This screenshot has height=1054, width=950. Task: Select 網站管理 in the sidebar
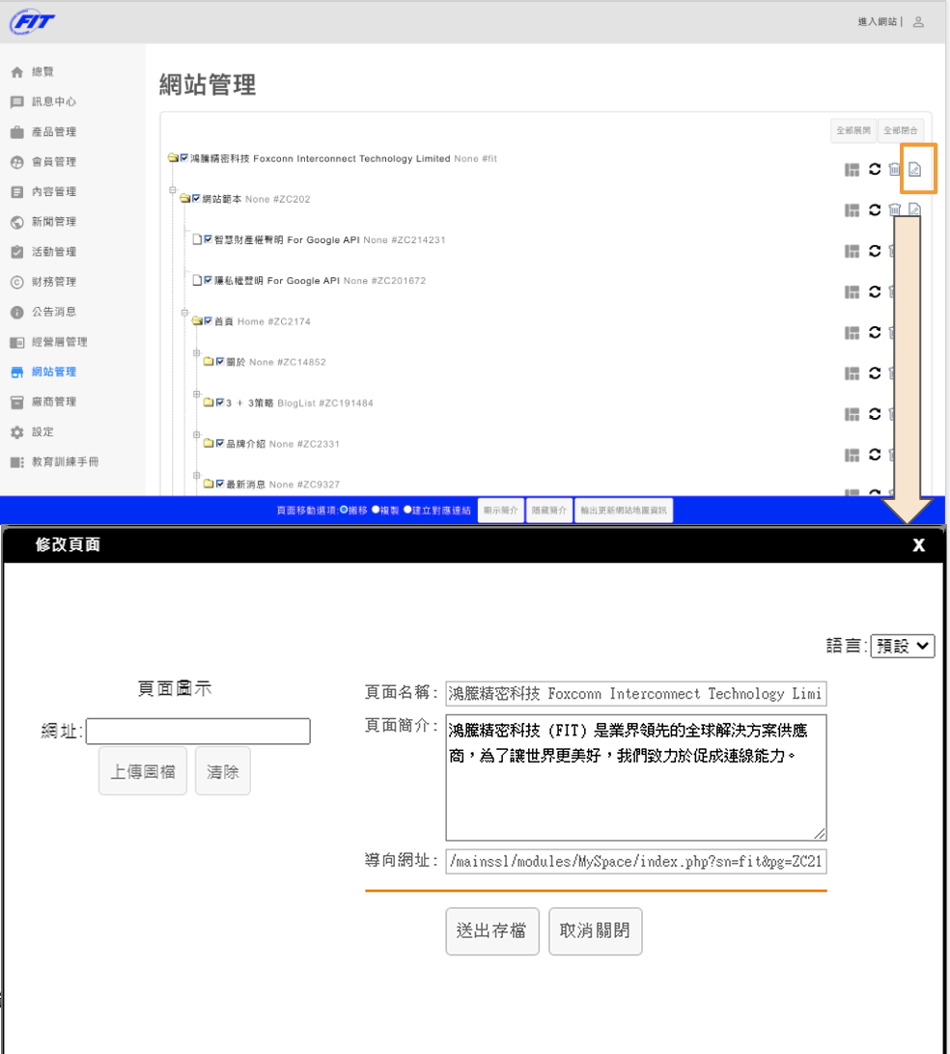tap(54, 373)
